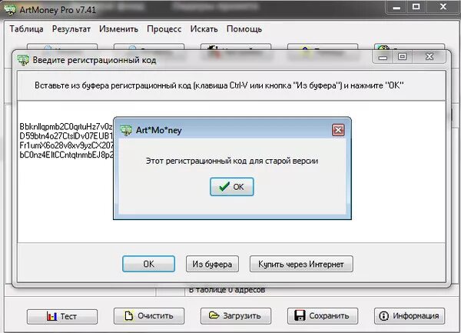
Task: Click the Тест chart icon
Action: pyautogui.click(x=51, y=316)
